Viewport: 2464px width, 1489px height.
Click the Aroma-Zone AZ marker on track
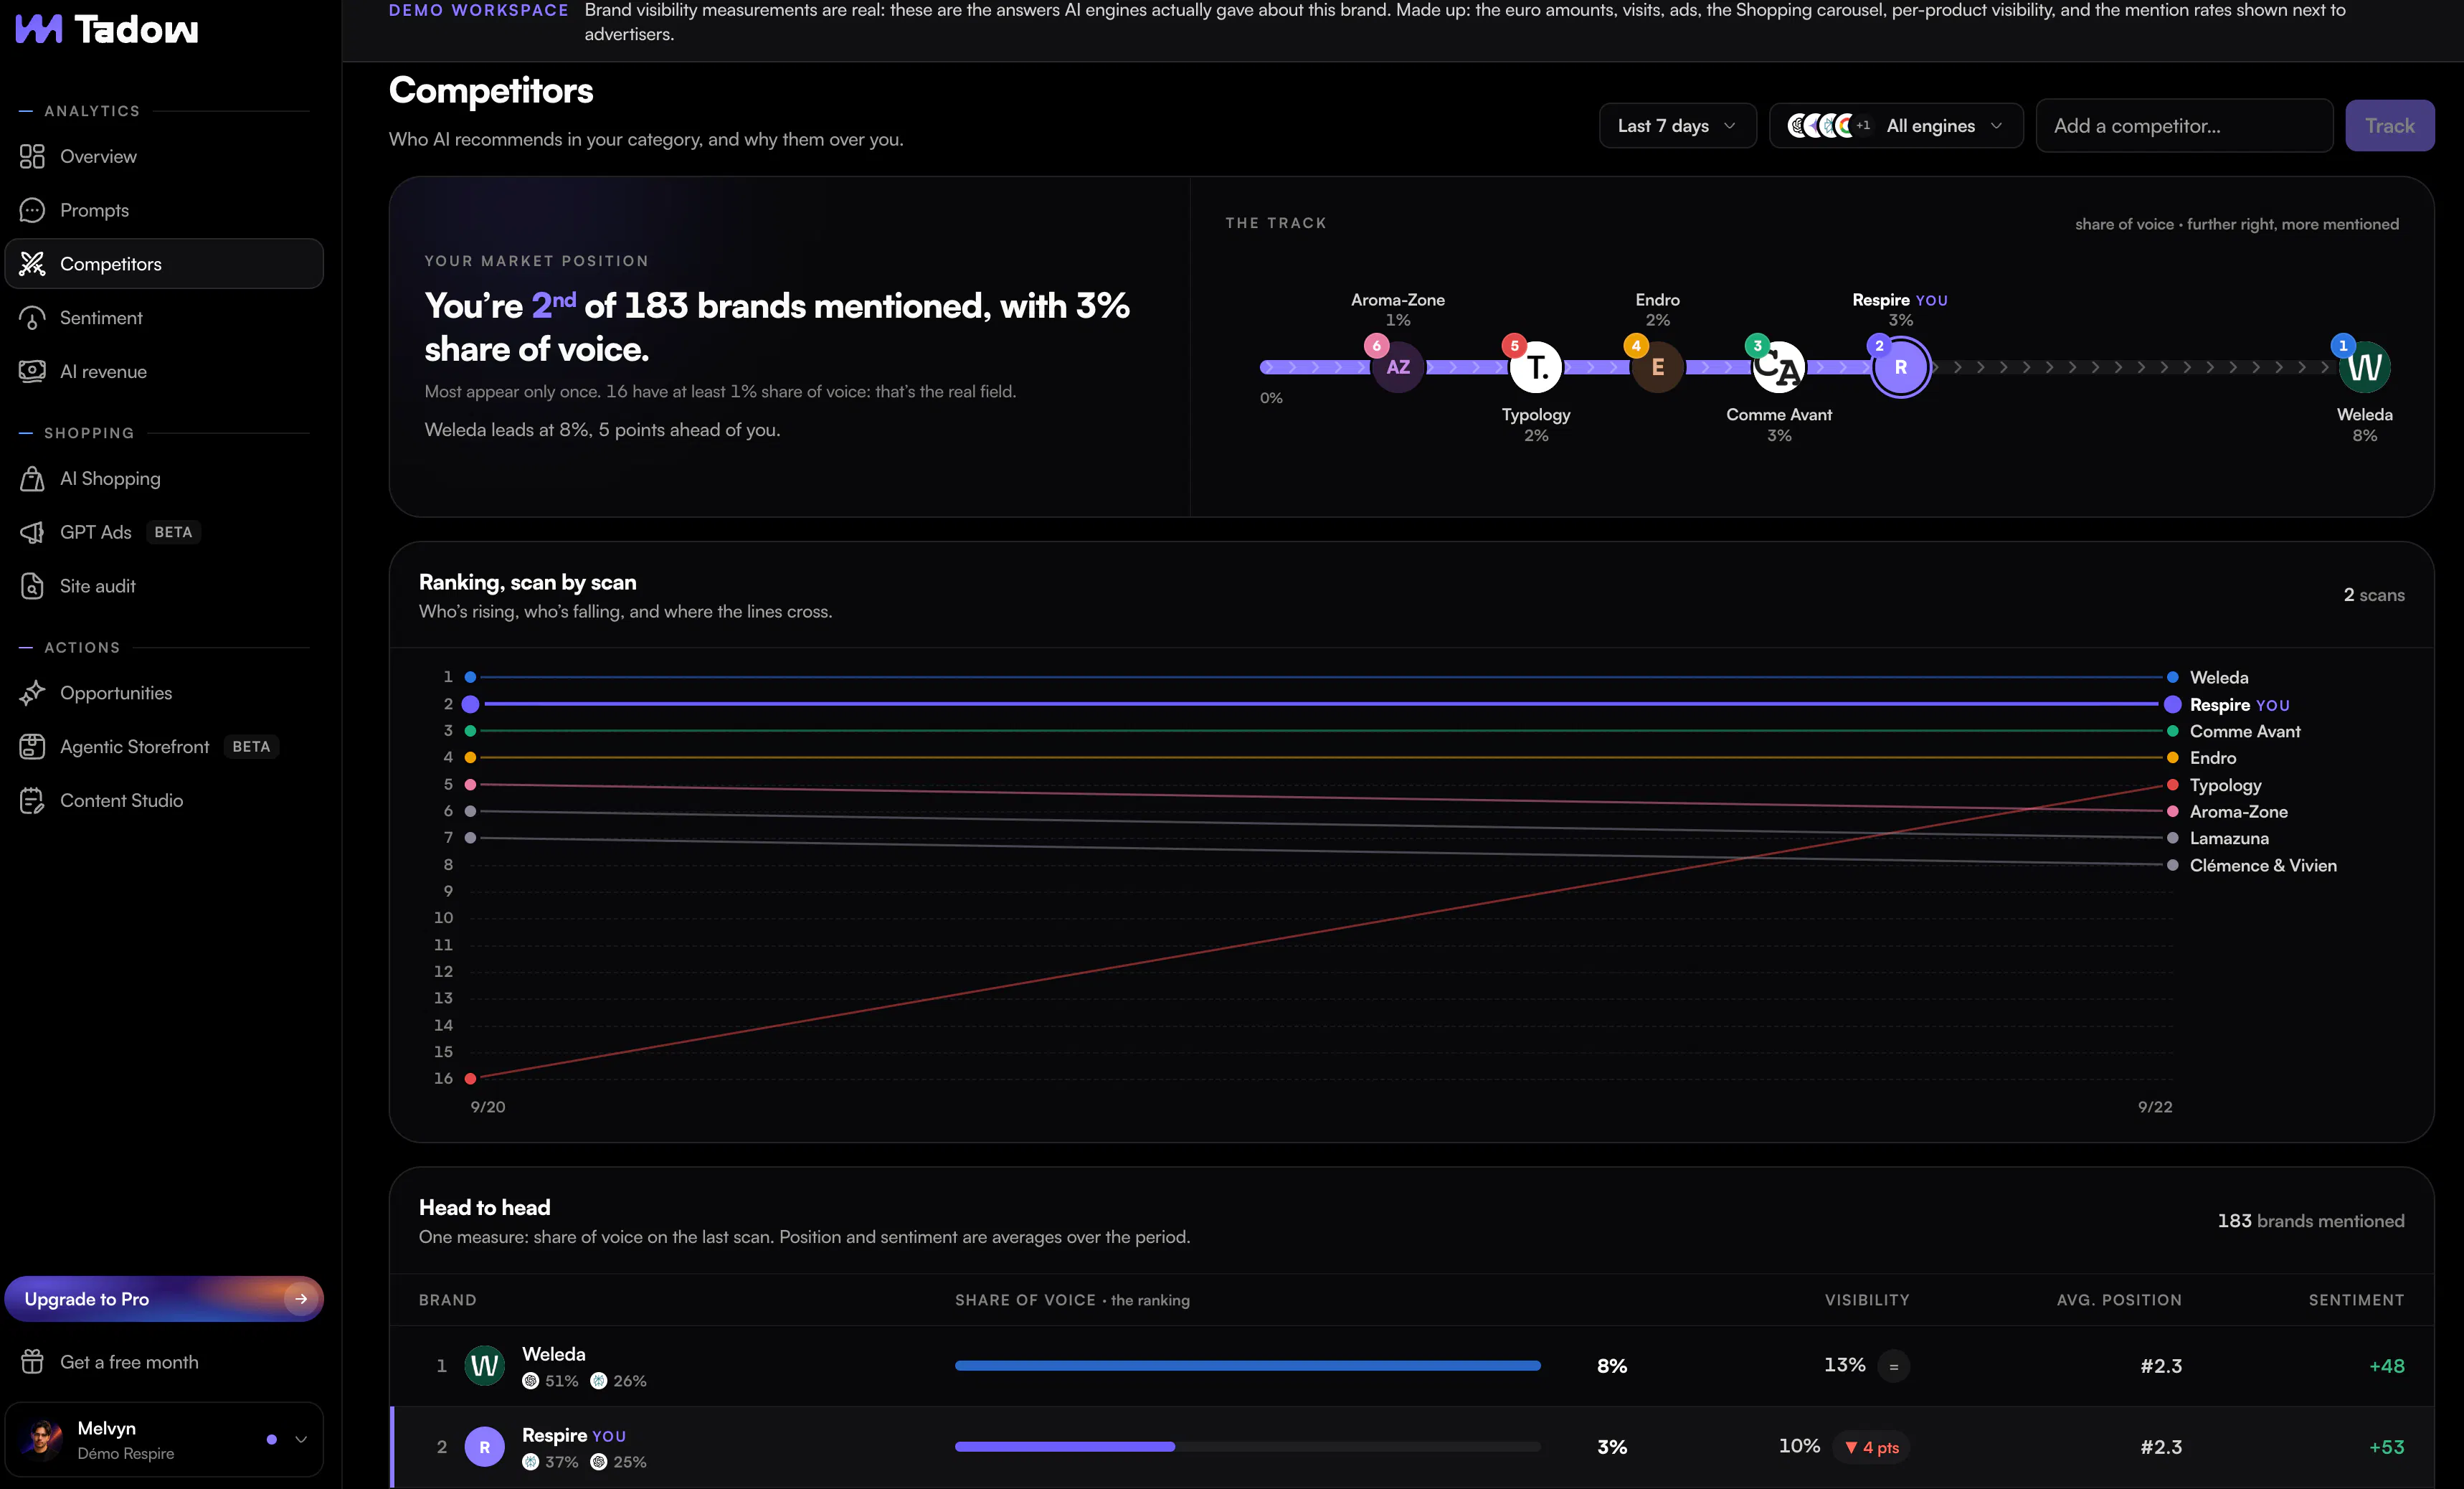pos(1398,367)
